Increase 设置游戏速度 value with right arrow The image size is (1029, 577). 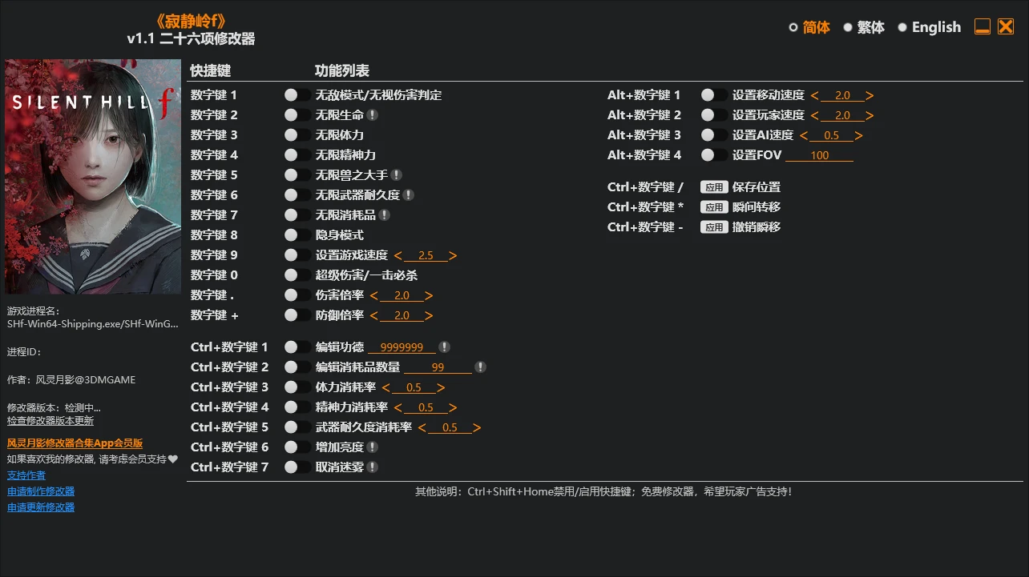pos(454,256)
